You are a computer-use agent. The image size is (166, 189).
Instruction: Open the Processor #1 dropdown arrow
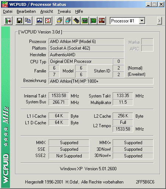tap(142, 21)
